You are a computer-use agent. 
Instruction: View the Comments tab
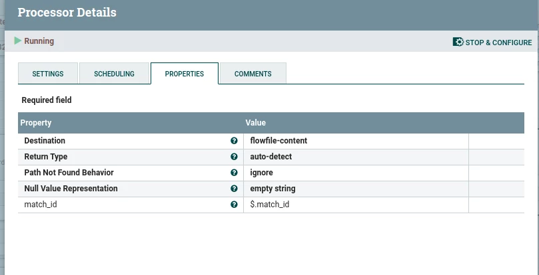click(x=253, y=73)
